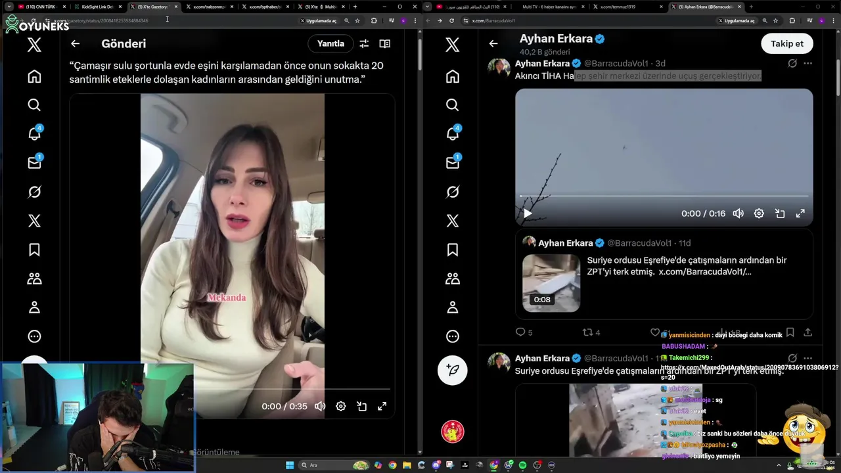
Task: Open Grok action icon on first Ayhan Erkara post
Action: 792,63
